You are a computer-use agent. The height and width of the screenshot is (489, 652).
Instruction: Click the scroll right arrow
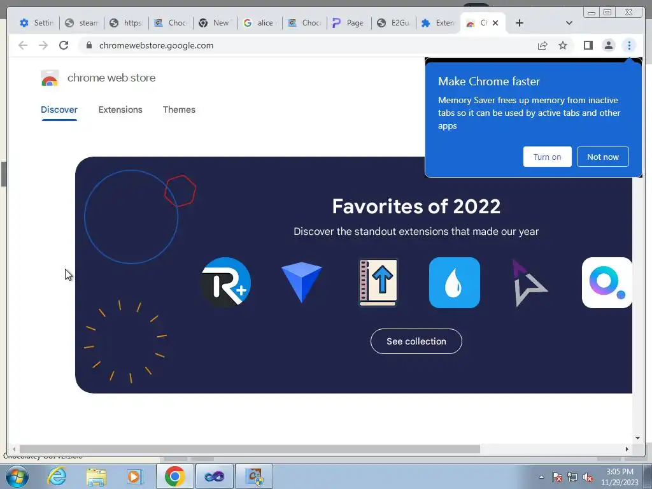coord(627,449)
